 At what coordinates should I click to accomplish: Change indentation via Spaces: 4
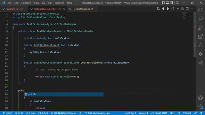[143, 113]
